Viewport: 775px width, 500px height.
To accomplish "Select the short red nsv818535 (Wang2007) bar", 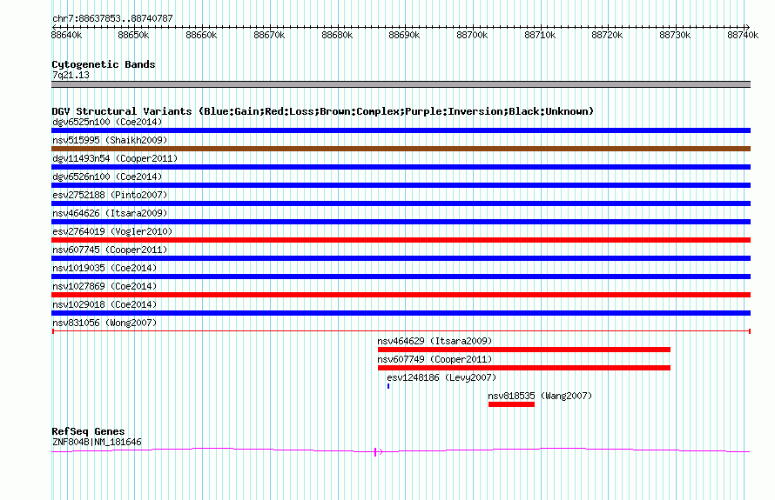I will (511, 404).
